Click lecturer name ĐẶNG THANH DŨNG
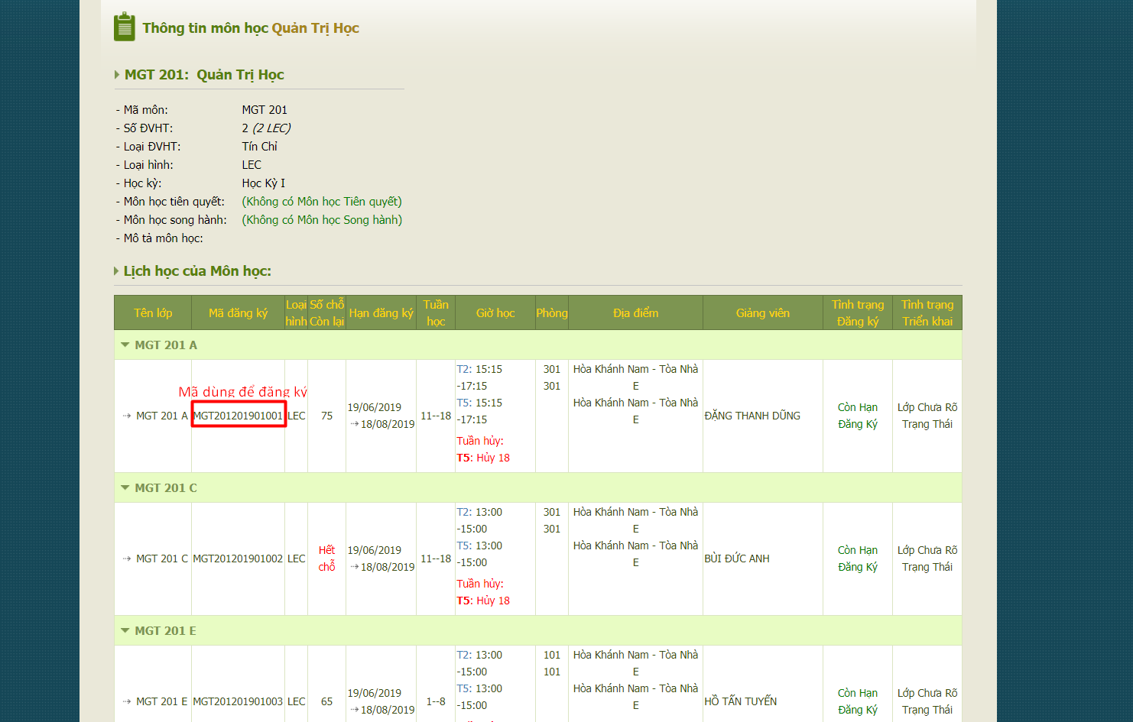 (752, 416)
